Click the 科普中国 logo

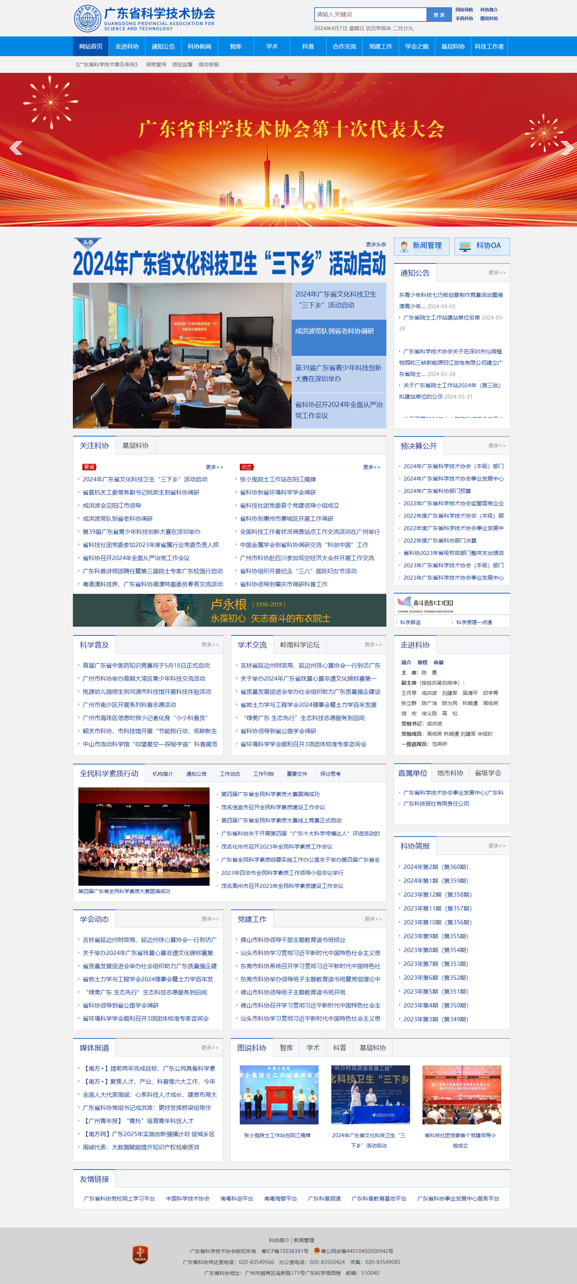[x=426, y=604]
